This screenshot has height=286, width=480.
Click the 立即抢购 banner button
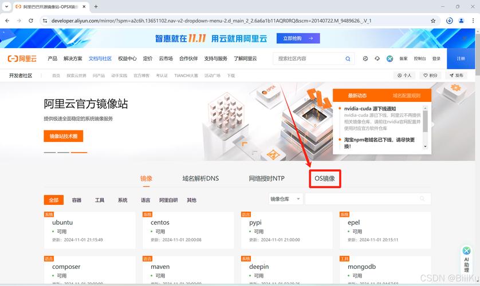point(298,38)
